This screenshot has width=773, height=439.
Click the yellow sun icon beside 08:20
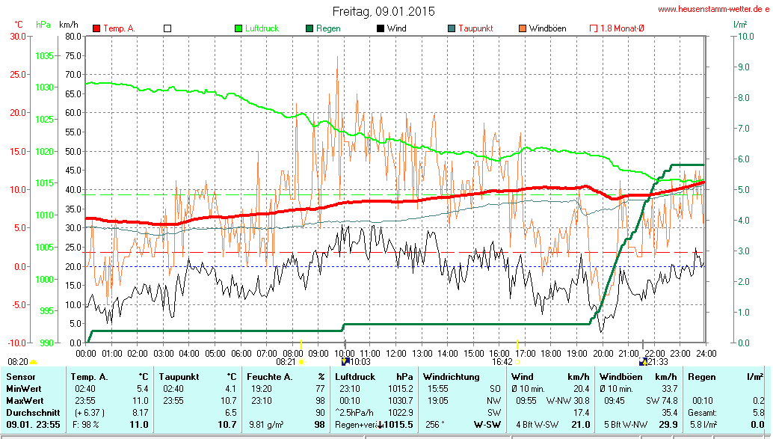pos(33,361)
